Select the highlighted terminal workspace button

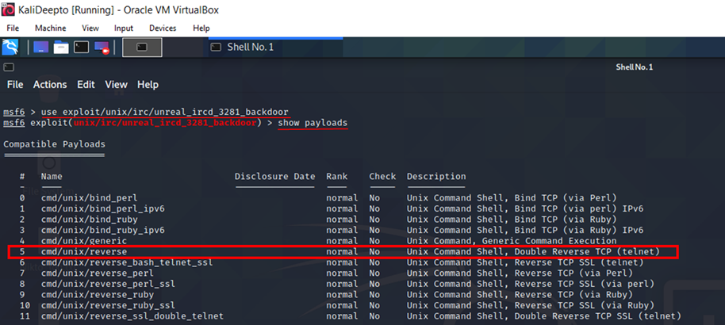point(142,47)
